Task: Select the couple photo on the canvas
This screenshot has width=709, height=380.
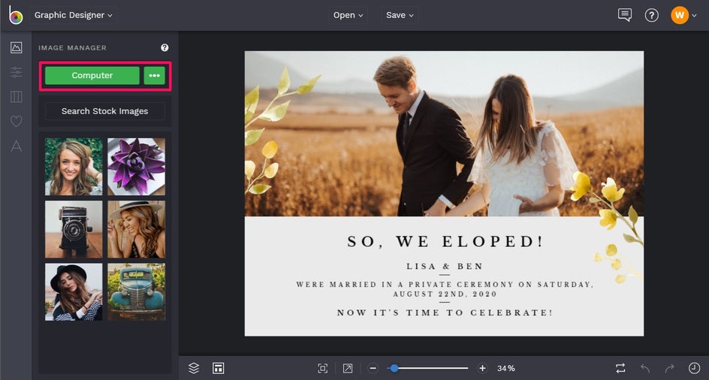Action: [x=444, y=134]
